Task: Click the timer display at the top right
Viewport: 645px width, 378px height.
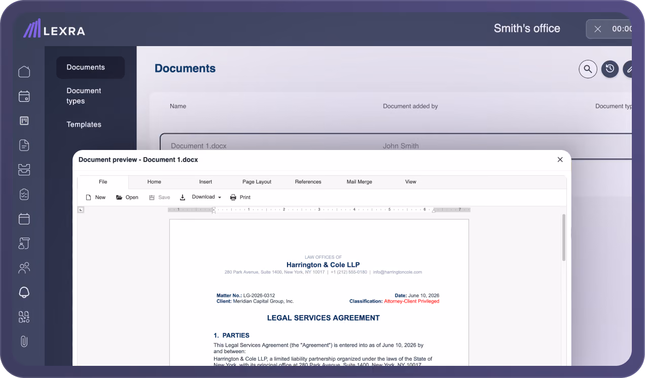Action: pyautogui.click(x=622, y=29)
